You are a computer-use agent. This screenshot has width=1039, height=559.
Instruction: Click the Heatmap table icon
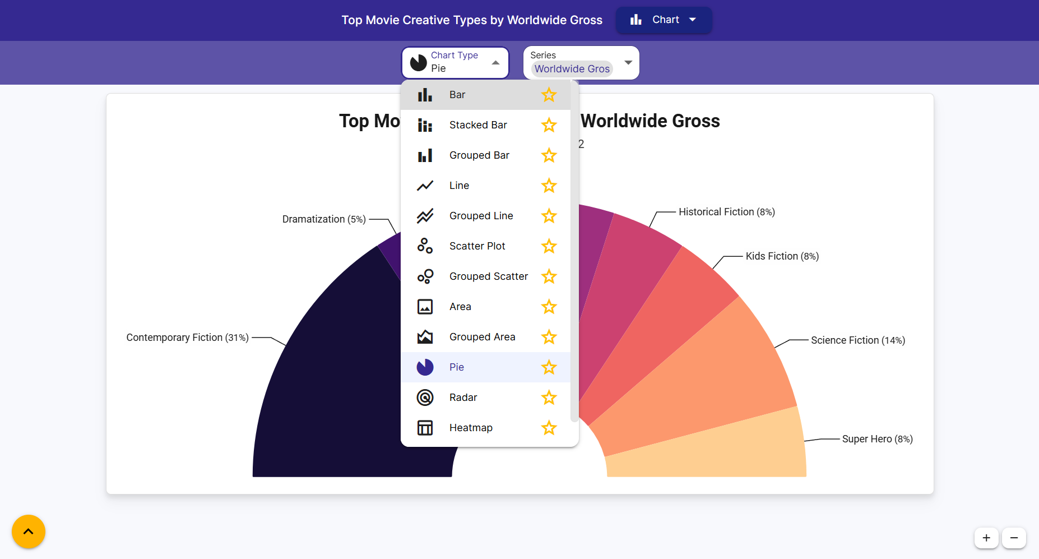click(425, 428)
